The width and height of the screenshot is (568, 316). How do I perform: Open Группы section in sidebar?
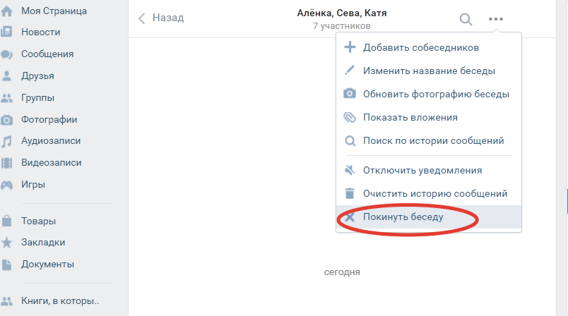[37, 98]
